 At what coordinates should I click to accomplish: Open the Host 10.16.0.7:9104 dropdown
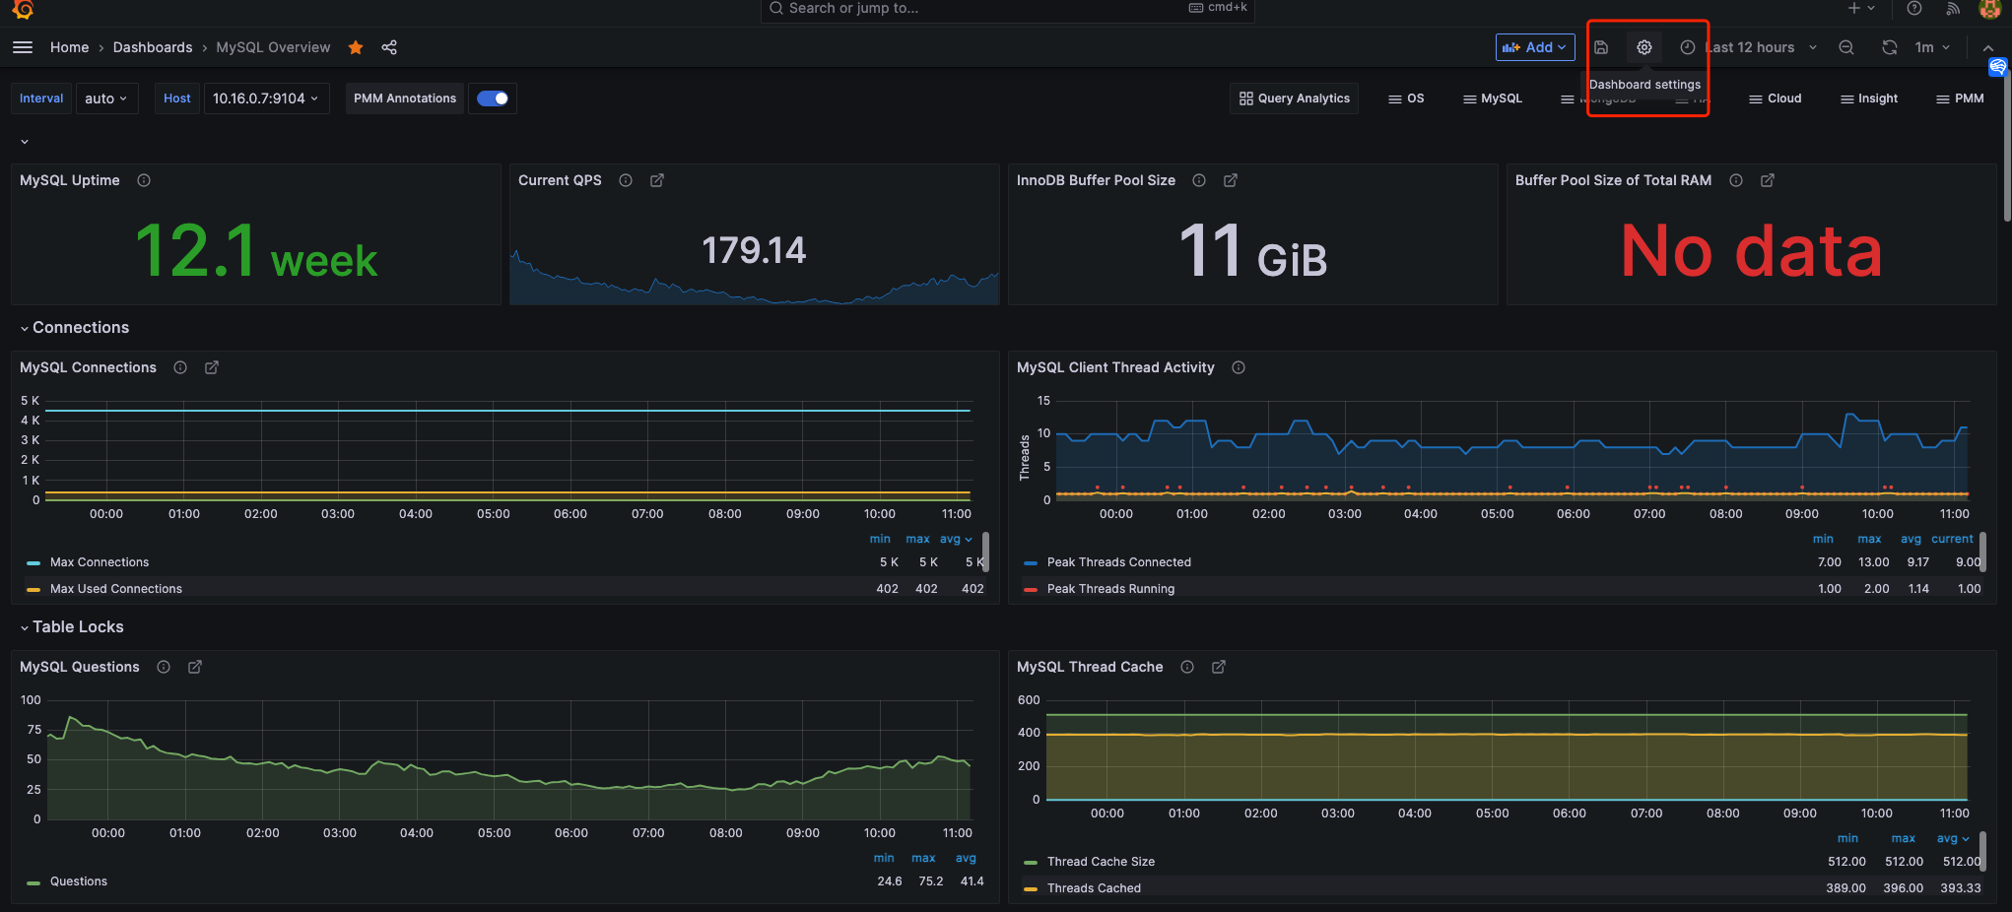click(x=265, y=98)
